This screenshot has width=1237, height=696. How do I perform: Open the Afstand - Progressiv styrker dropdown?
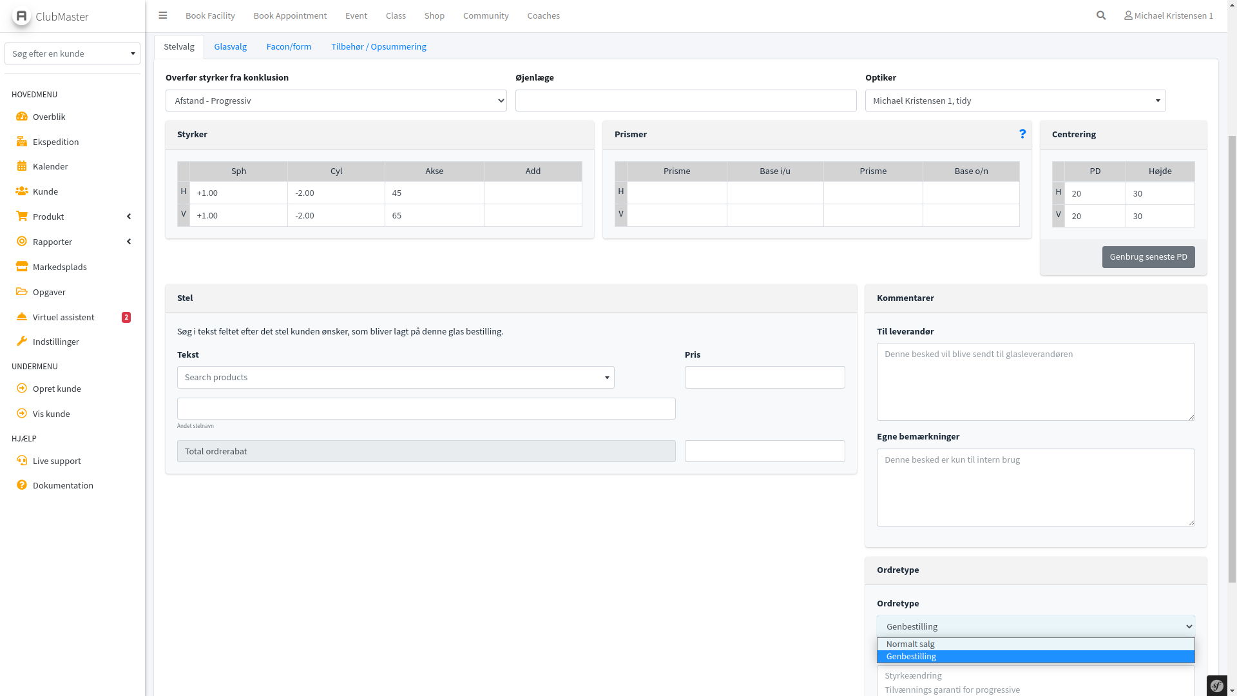(336, 101)
